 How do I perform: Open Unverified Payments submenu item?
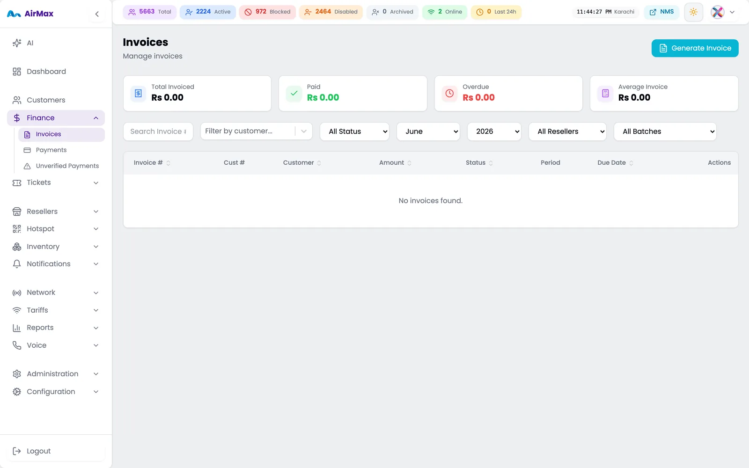click(x=61, y=166)
